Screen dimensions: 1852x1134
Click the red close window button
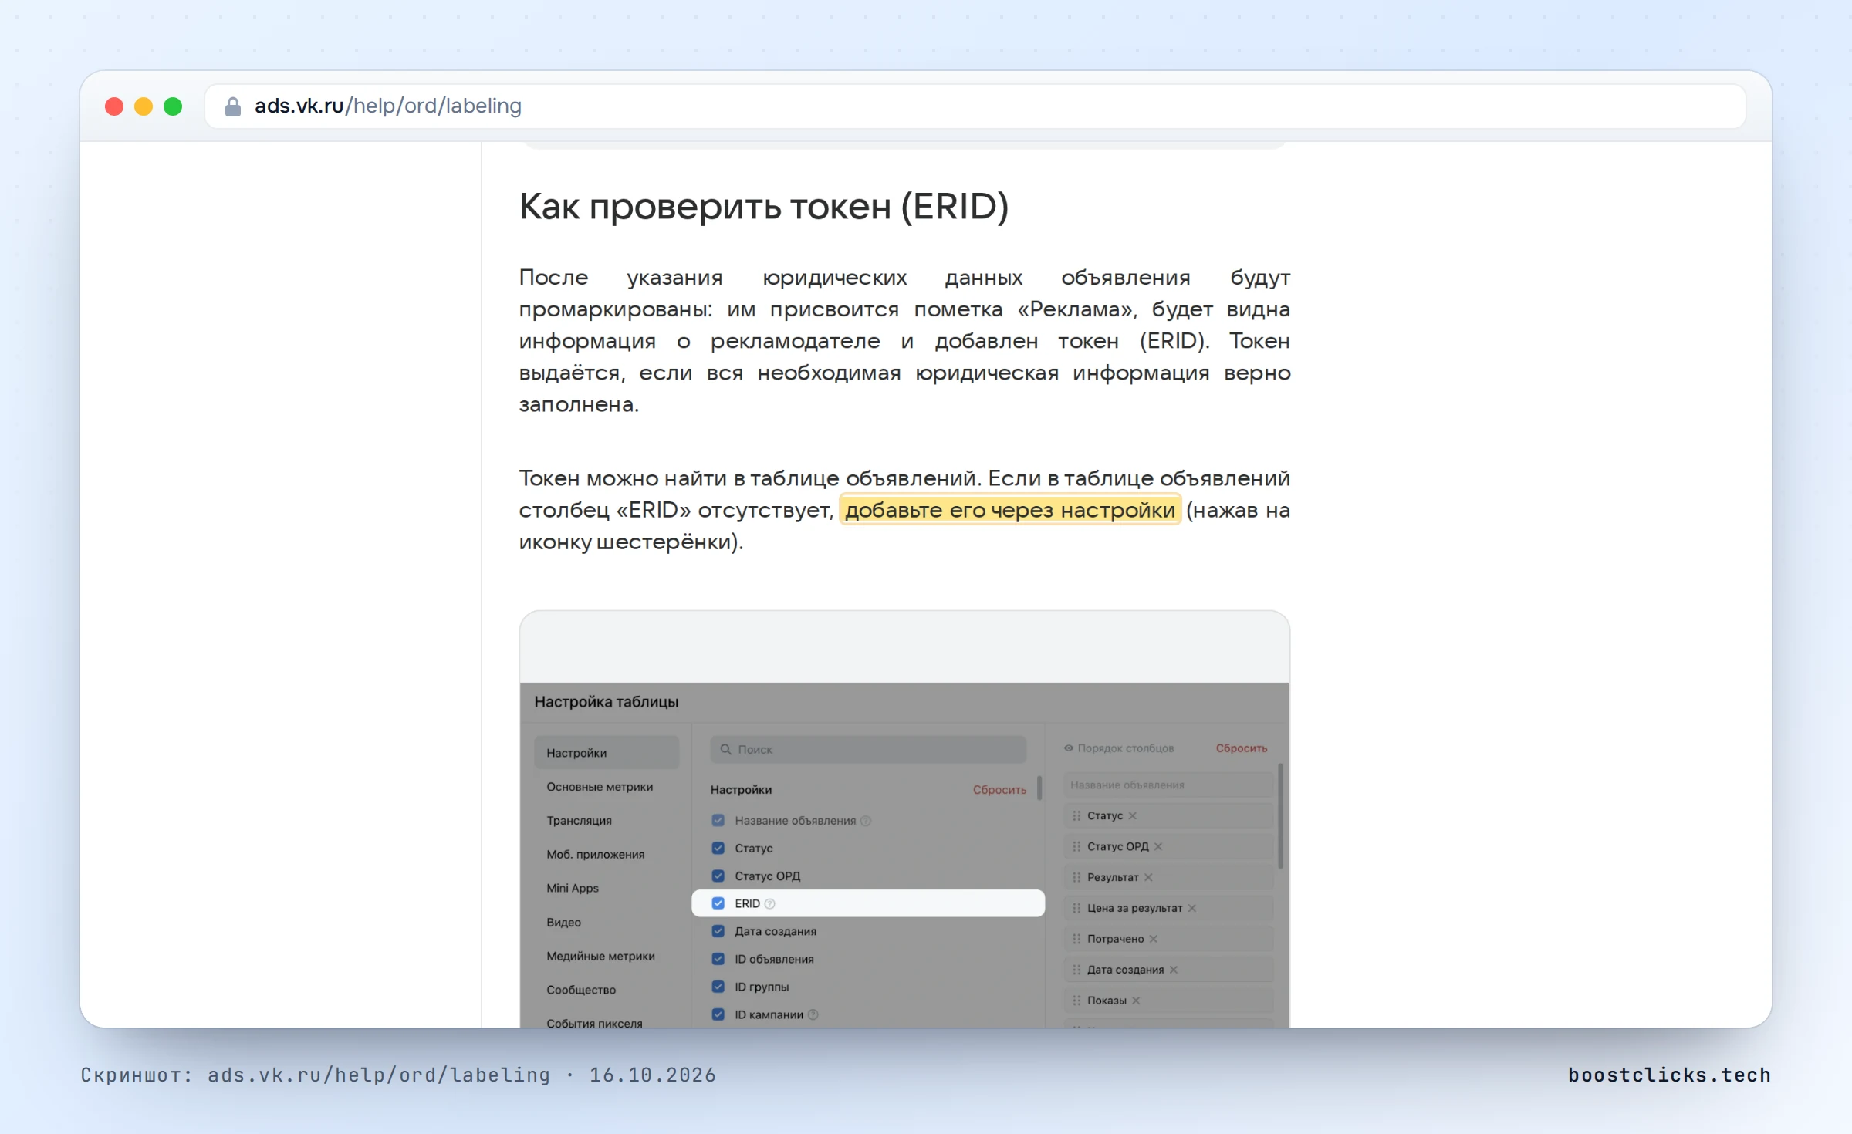(114, 106)
